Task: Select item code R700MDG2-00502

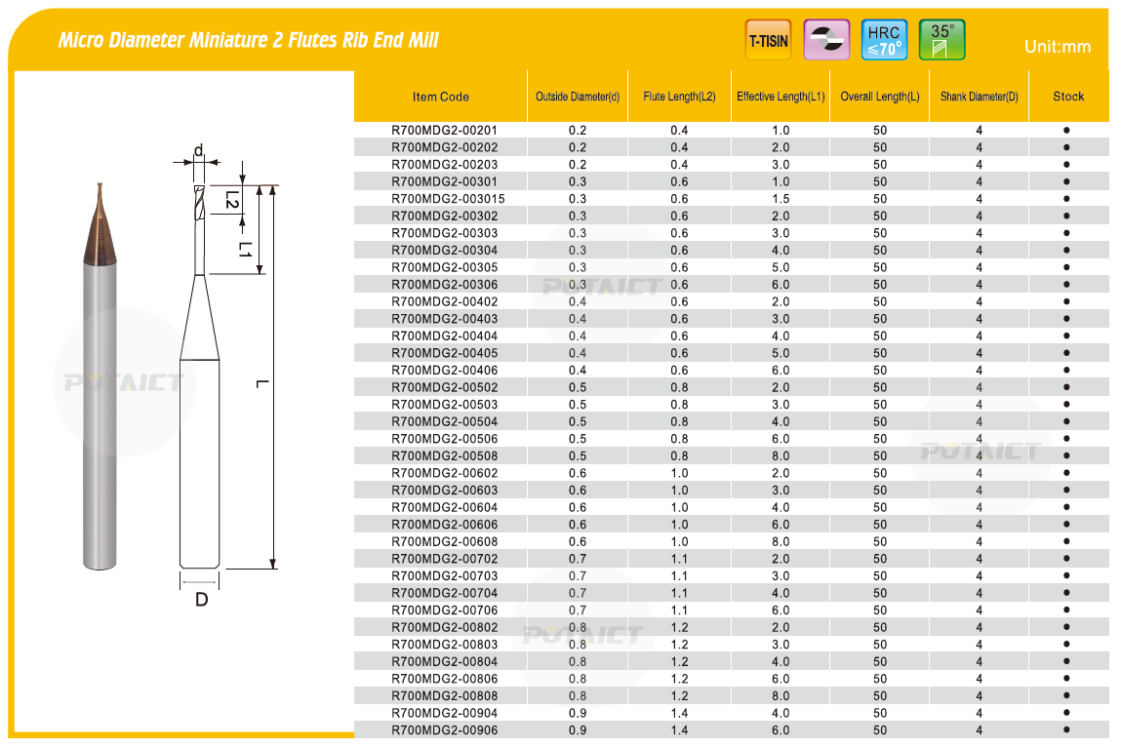Action: pos(444,387)
